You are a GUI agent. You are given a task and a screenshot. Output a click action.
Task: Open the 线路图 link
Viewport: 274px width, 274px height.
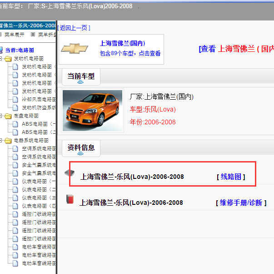(231, 177)
